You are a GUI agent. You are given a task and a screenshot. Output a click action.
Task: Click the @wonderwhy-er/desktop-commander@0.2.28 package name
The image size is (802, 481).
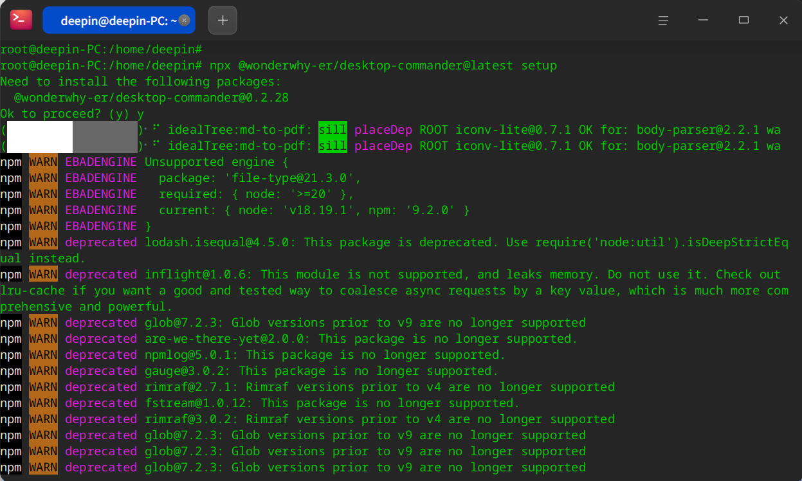[x=151, y=98]
